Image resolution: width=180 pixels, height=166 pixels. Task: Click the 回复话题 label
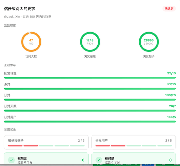pyautogui.click(x=10, y=73)
